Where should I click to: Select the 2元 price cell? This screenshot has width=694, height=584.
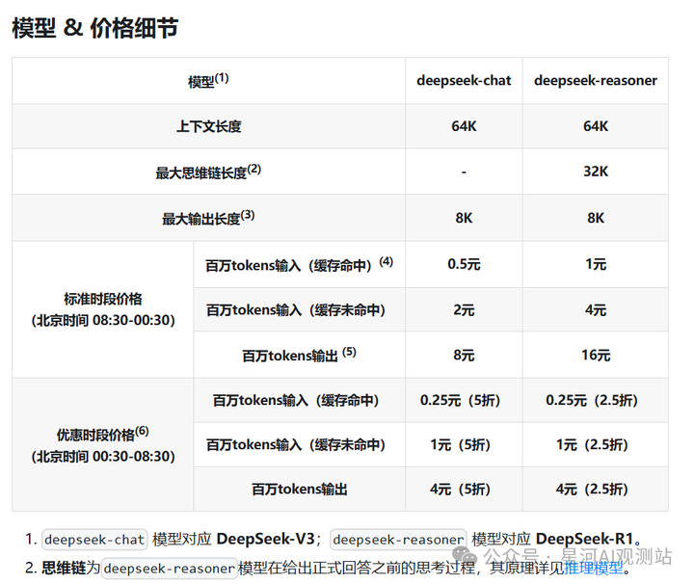click(x=464, y=310)
